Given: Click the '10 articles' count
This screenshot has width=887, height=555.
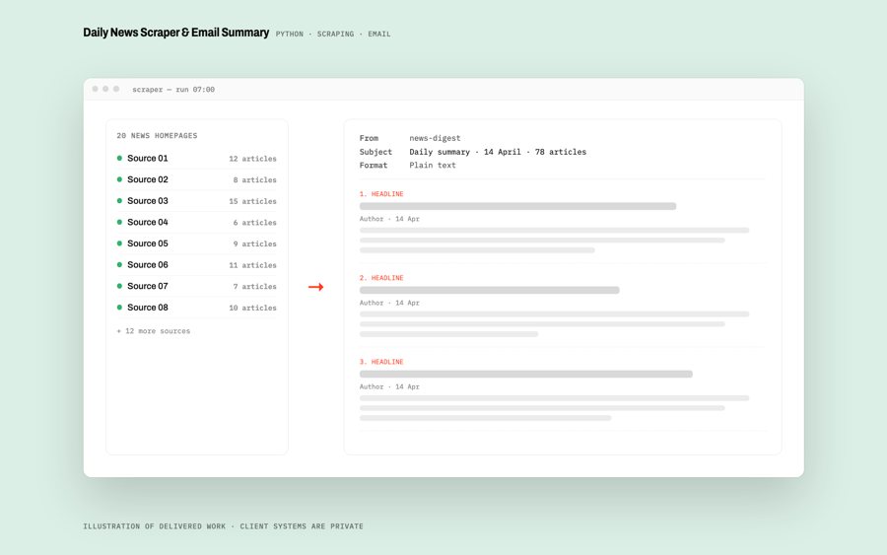Looking at the screenshot, I should 253,308.
